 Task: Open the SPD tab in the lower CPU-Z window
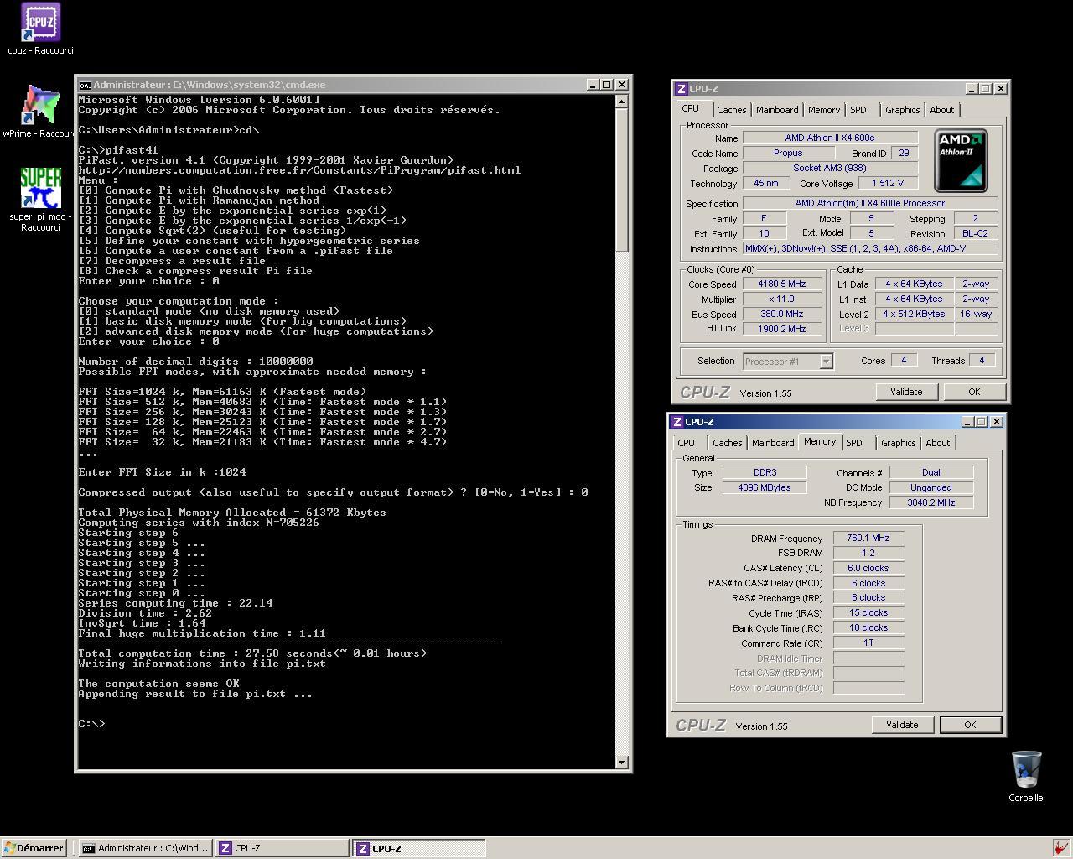[854, 443]
